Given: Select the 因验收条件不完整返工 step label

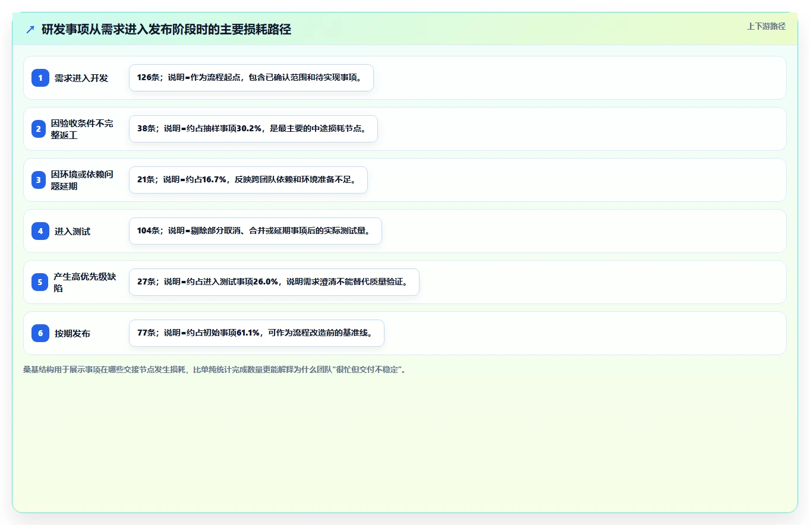Looking at the screenshot, I should tap(82, 129).
